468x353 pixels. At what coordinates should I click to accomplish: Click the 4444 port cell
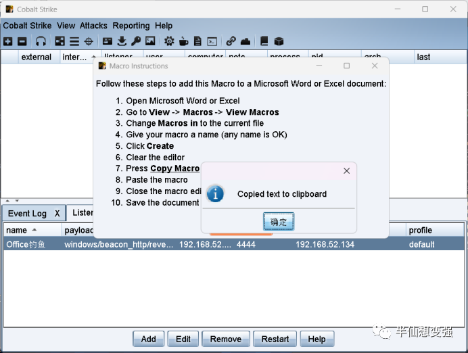[246, 244]
